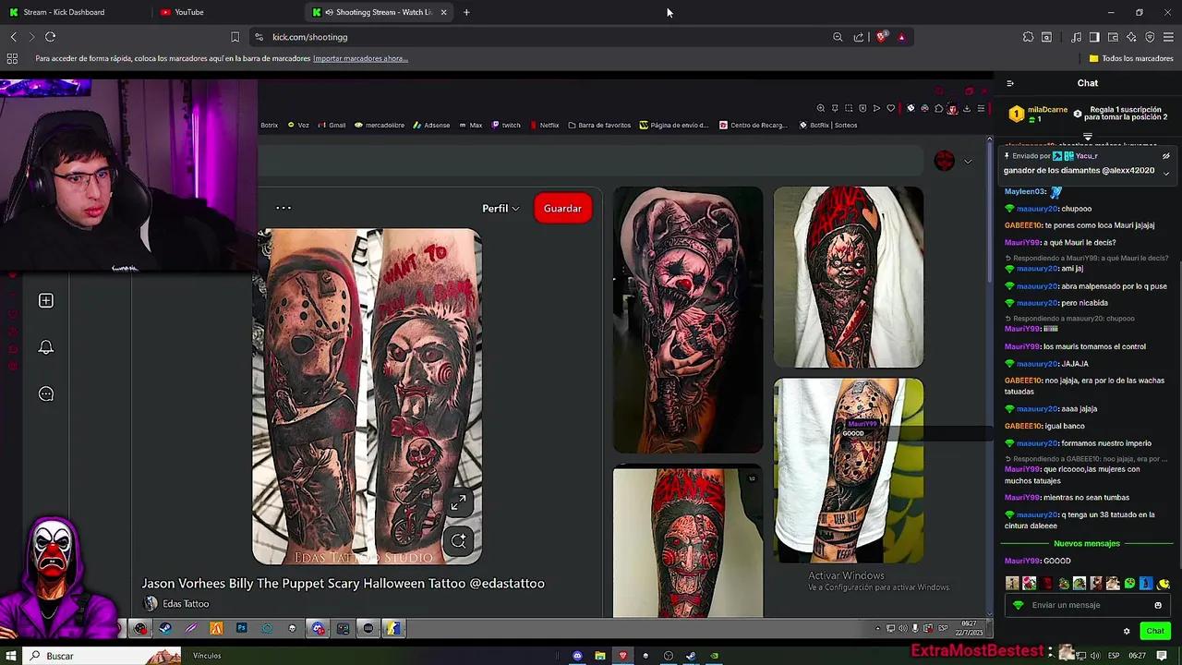
Task: Close the Shootingg Stream tab
Action: point(444,12)
